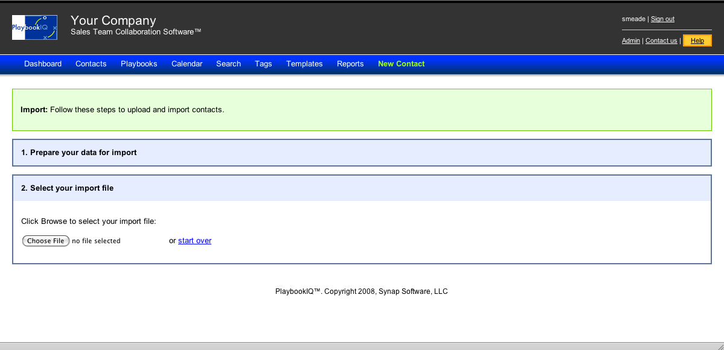Click the New Contact link
The image size is (724, 350).
coord(401,64)
